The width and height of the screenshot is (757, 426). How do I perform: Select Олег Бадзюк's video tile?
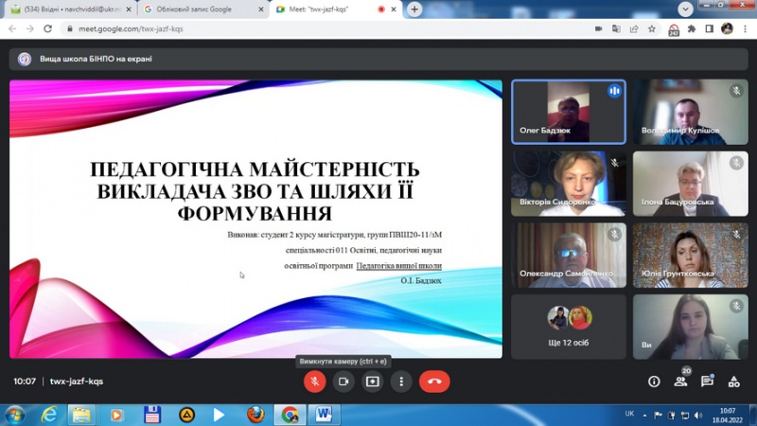568,112
